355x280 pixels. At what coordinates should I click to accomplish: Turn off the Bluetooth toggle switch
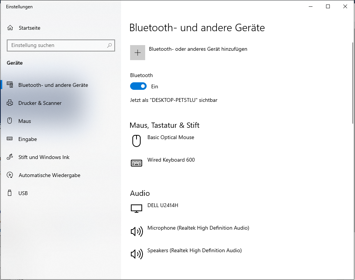pyautogui.click(x=138, y=86)
